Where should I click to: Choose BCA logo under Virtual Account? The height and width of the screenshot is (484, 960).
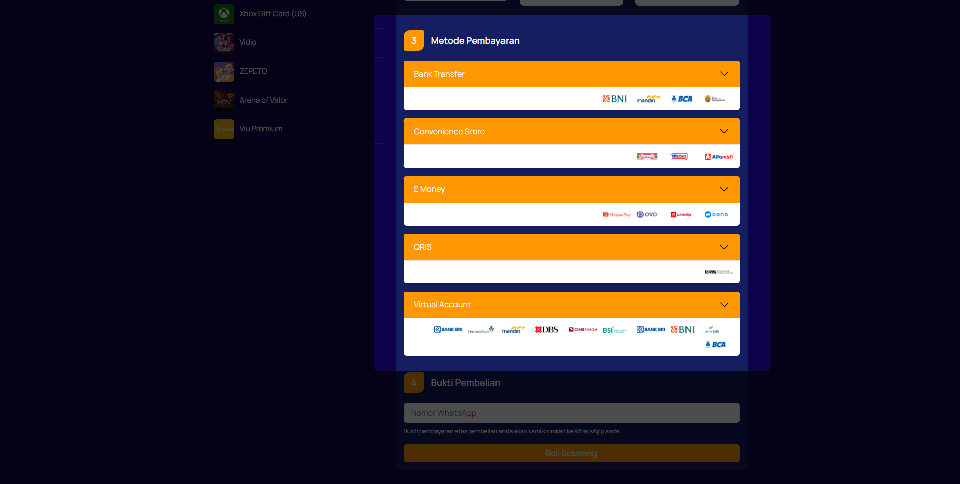pos(715,345)
